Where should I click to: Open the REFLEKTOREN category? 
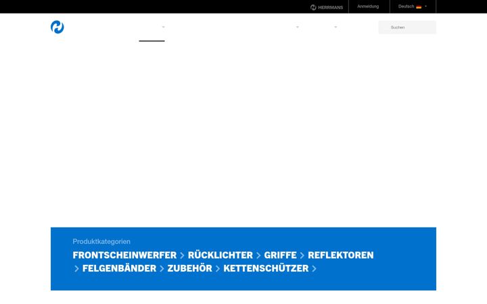point(341,255)
